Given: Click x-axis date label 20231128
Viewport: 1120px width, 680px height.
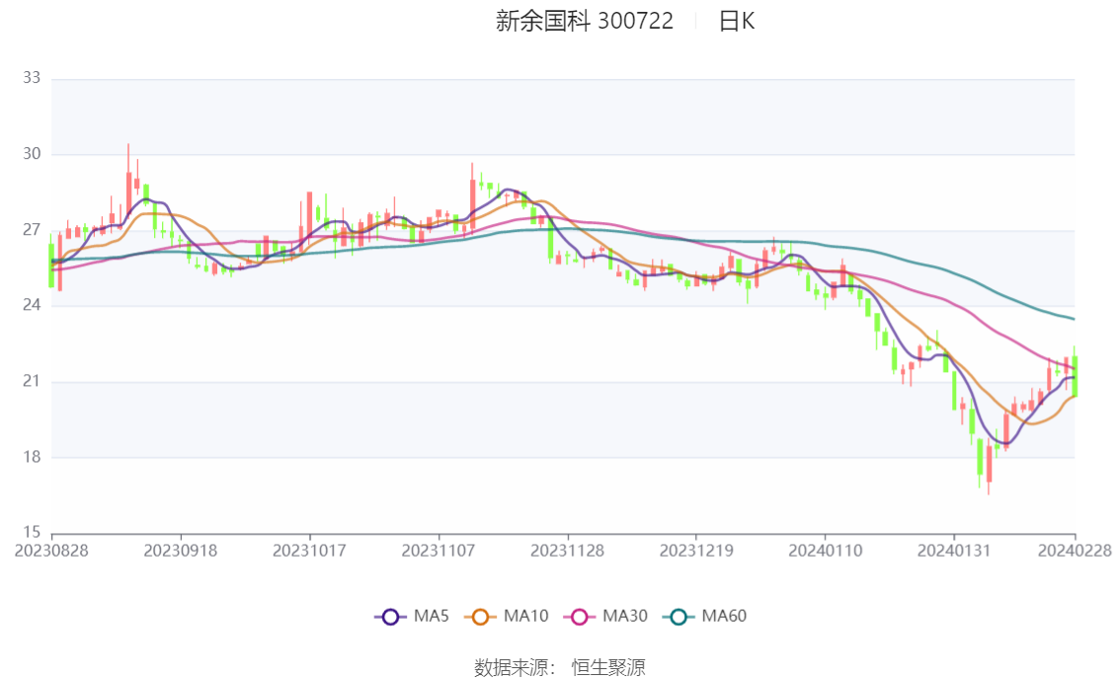Looking at the screenshot, I should tap(567, 551).
